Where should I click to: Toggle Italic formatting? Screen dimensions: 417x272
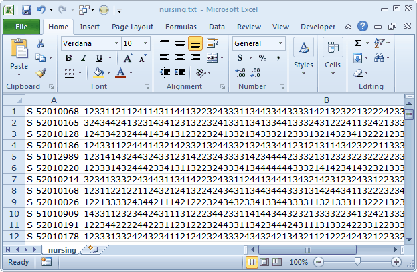coord(83,58)
